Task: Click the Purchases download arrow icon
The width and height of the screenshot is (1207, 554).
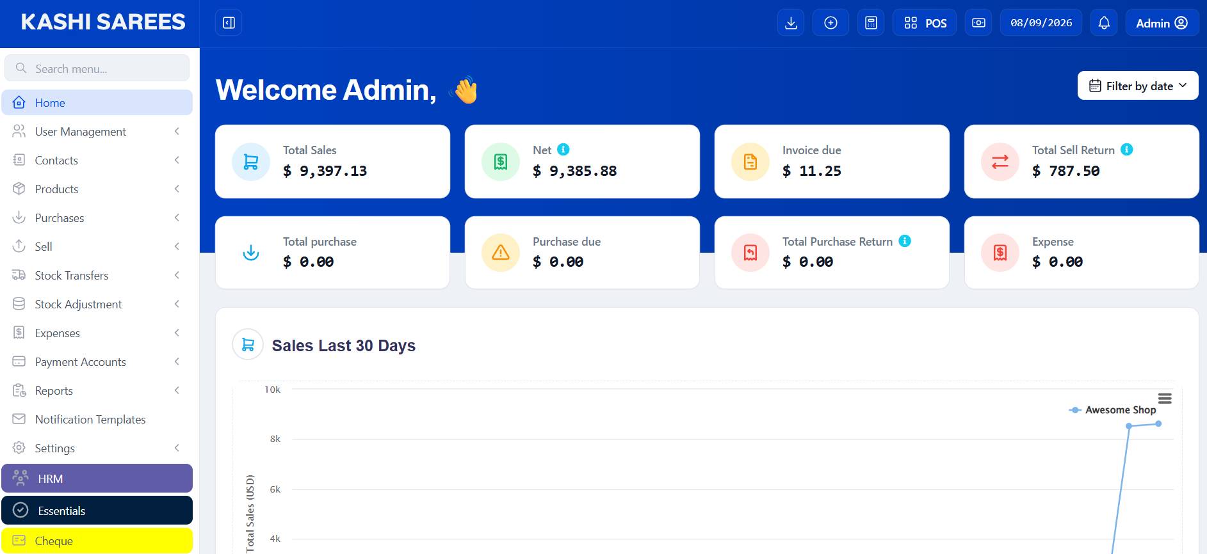Action: [19, 218]
